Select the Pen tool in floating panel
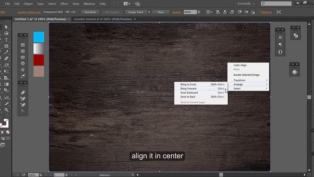This screenshot has height=177, width=314. coord(23,92)
